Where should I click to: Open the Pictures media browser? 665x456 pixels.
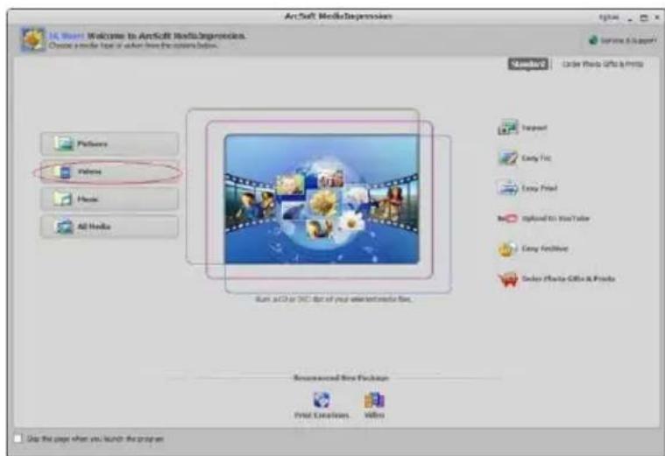coord(110,144)
